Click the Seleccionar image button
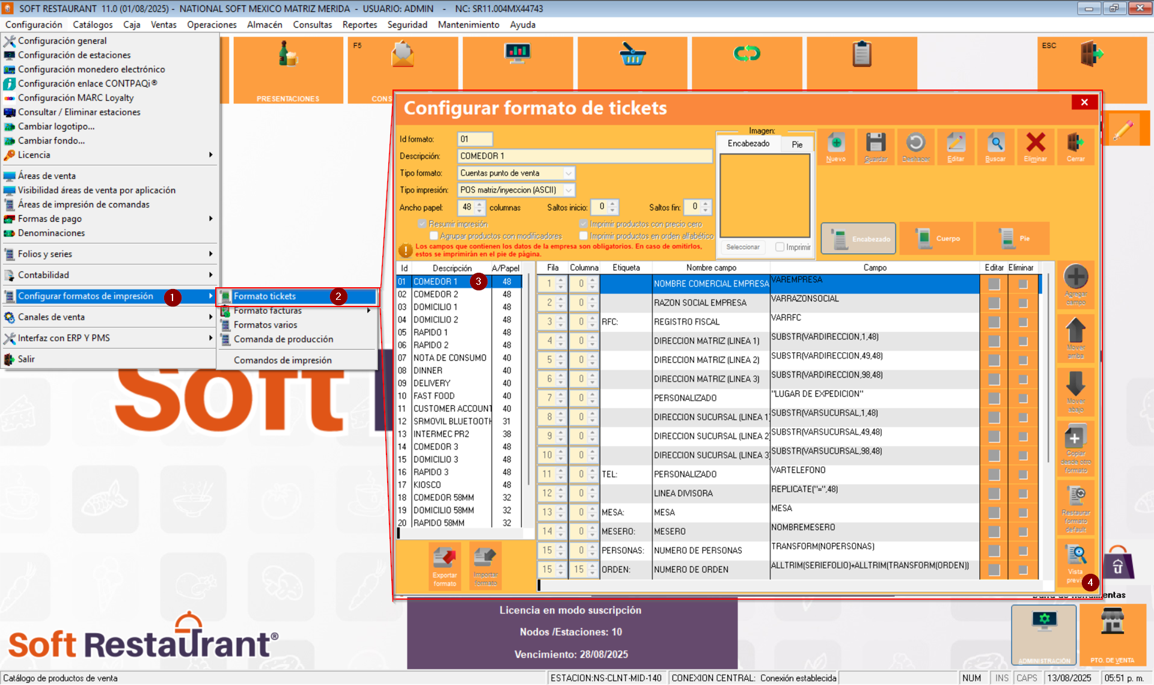This screenshot has width=1154, height=685. (743, 247)
